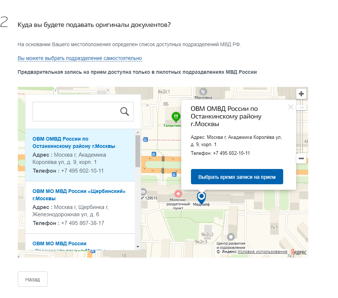Click the Маховка place icon on map

pos(203,92)
